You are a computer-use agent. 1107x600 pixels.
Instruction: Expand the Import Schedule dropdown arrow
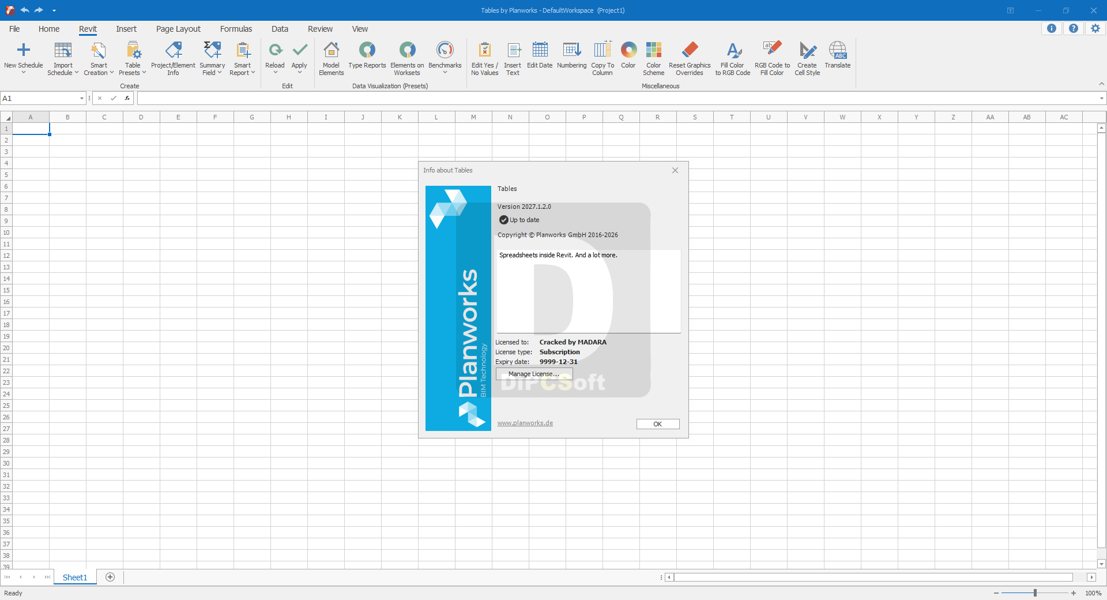click(x=77, y=73)
